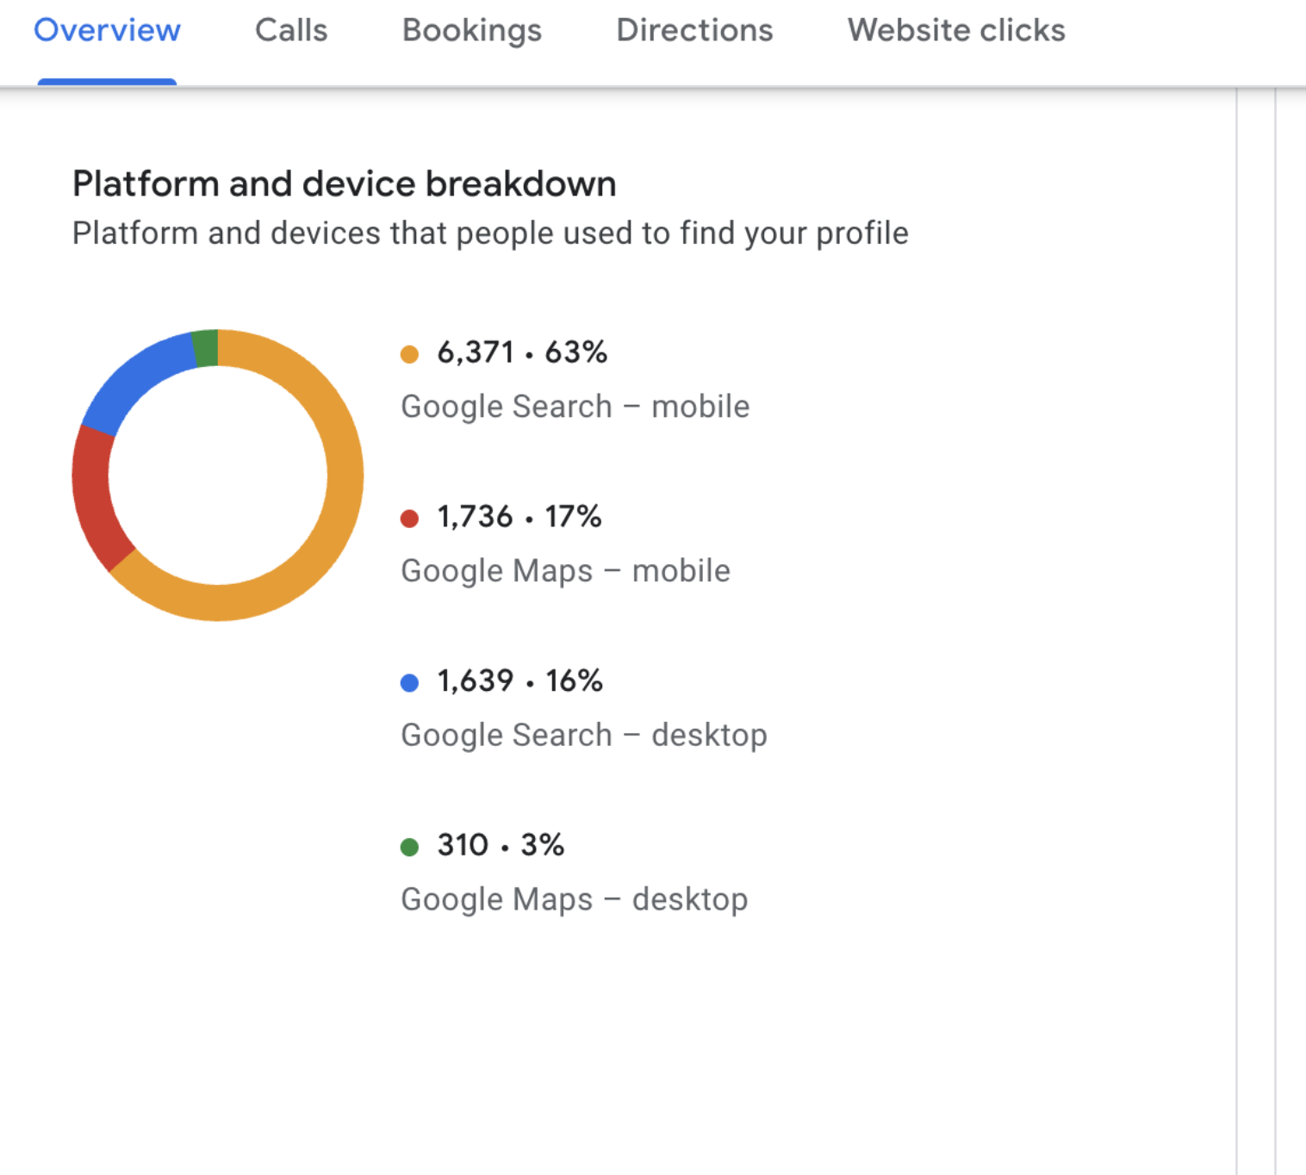This screenshot has height=1175, width=1306.
Task: Click the 310 · 3% value
Action: 501,846
